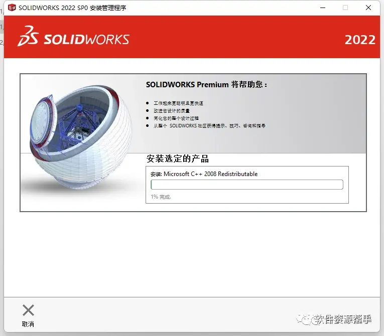
Task: Click the SW app icon in title bar
Action: tap(12, 8)
